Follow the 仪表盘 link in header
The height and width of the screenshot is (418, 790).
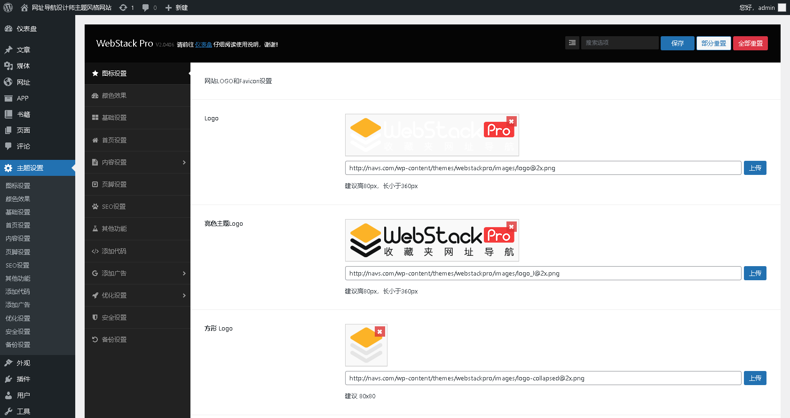tap(203, 45)
